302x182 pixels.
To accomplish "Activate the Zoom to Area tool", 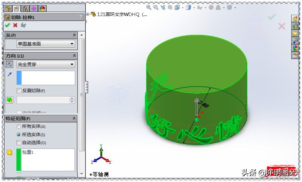I will (155, 7).
